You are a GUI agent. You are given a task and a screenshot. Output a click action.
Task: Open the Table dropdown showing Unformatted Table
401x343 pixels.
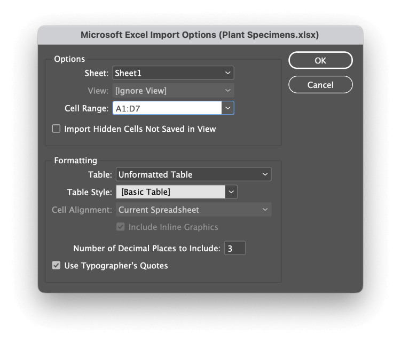pos(193,174)
